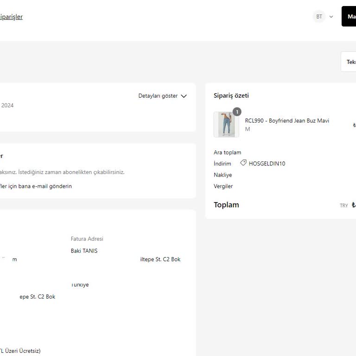Open the Siparişler link in header
This screenshot has height=356, width=356.
[11, 17]
